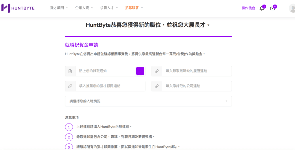Click the purple plus upload button

click(140, 71)
